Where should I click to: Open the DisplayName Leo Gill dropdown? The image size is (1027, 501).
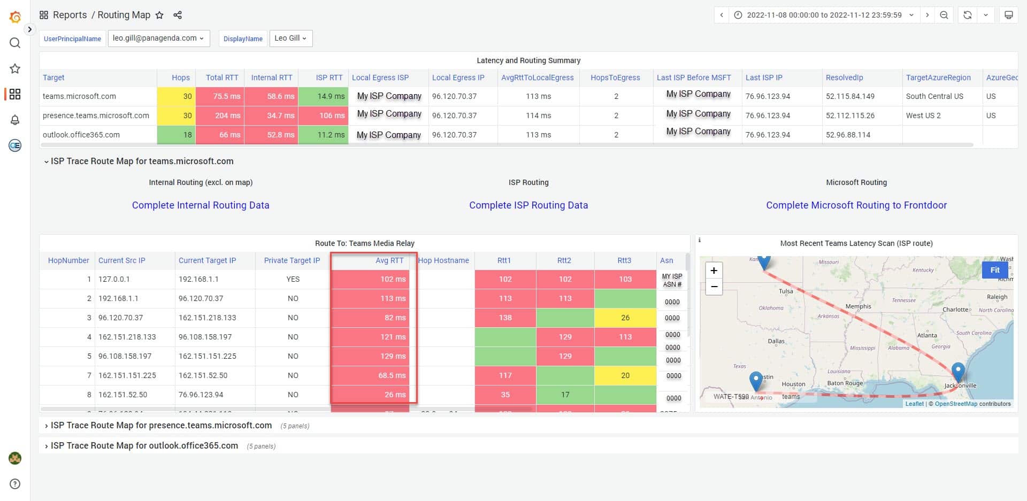290,38
